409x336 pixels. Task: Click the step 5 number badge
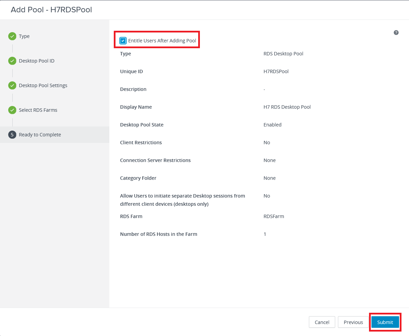(x=12, y=135)
